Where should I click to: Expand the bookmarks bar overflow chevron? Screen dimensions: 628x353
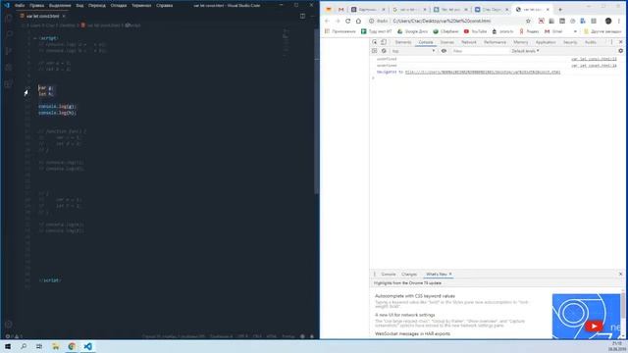575,31
